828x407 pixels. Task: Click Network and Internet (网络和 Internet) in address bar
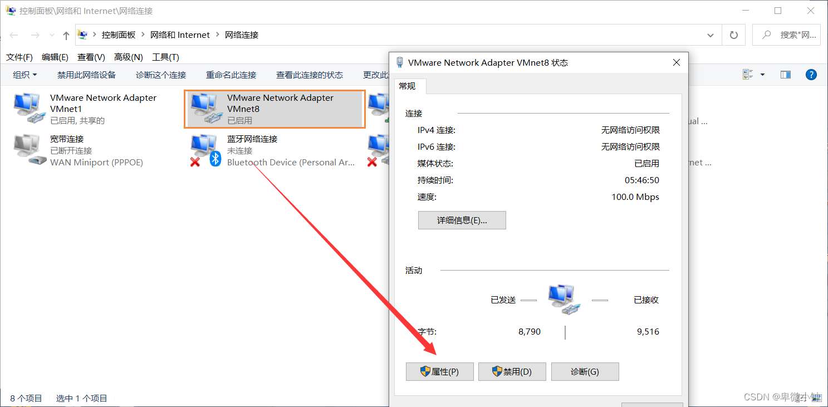[x=180, y=35]
